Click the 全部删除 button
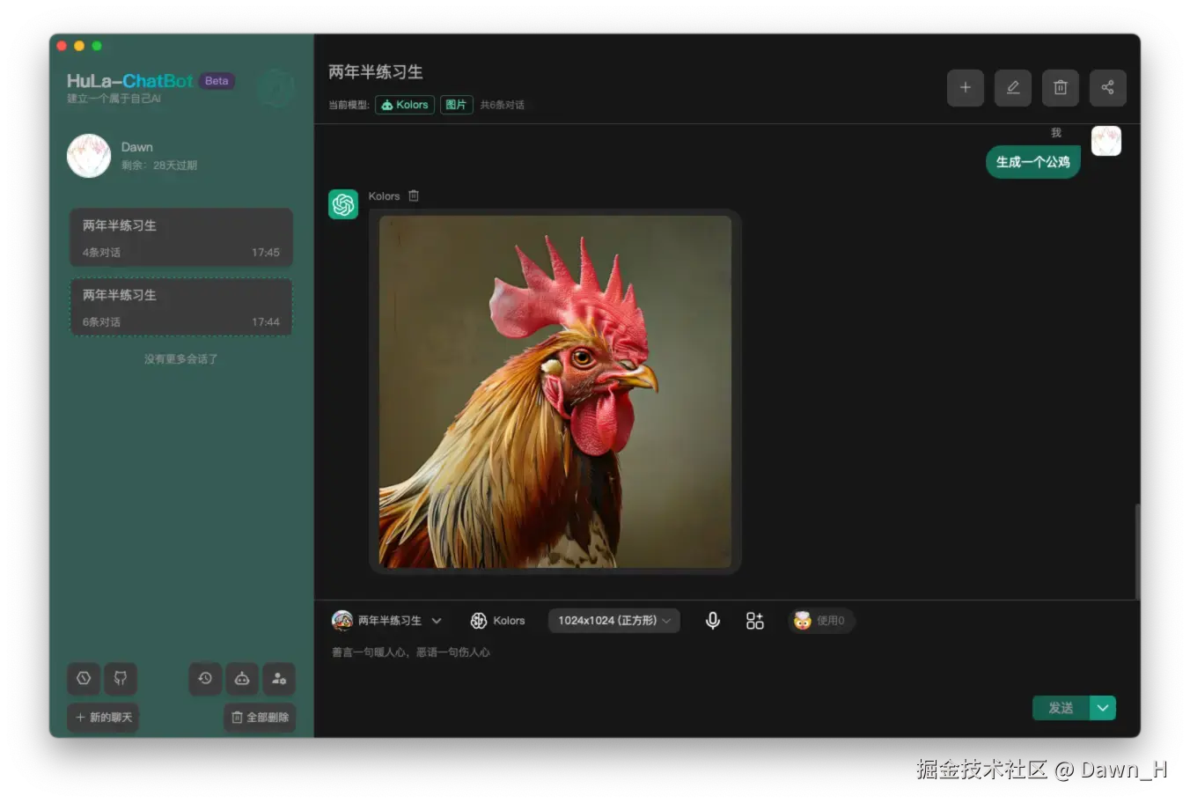Image resolution: width=1190 pixels, height=803 pixels. click(260, 717)
